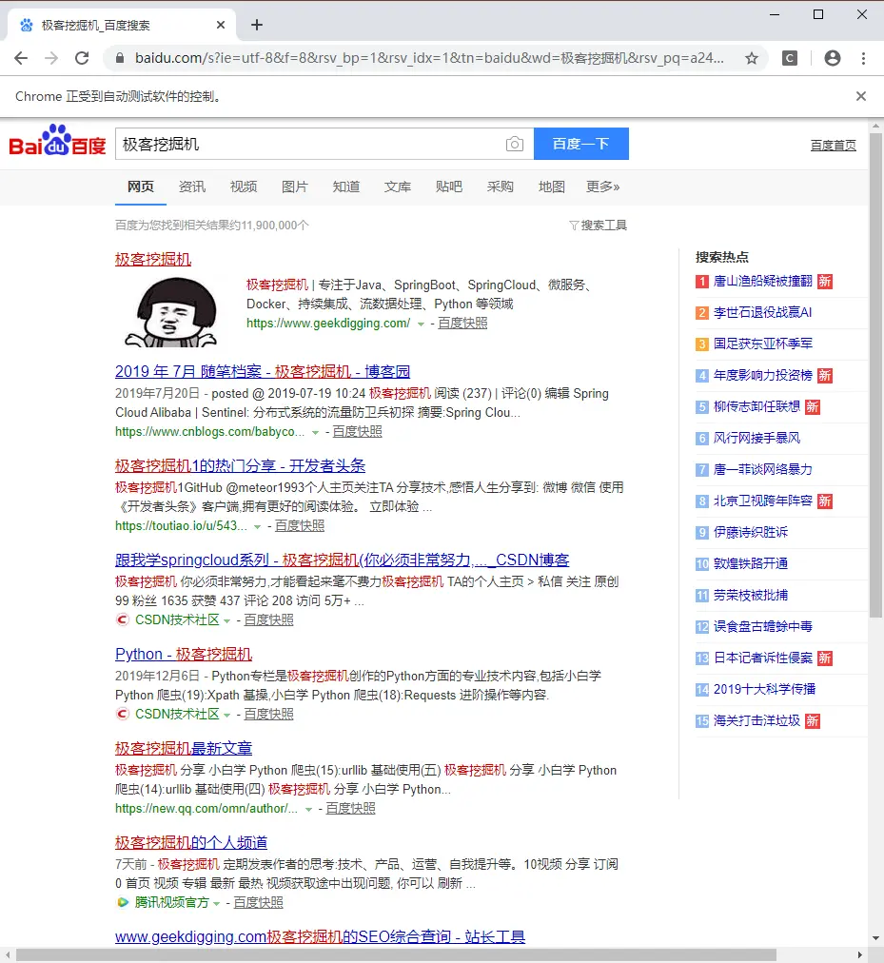Click the 腾讯视频 play logo icon
The width and height of the screenshot is (884, 963).
tap(122, 902)
